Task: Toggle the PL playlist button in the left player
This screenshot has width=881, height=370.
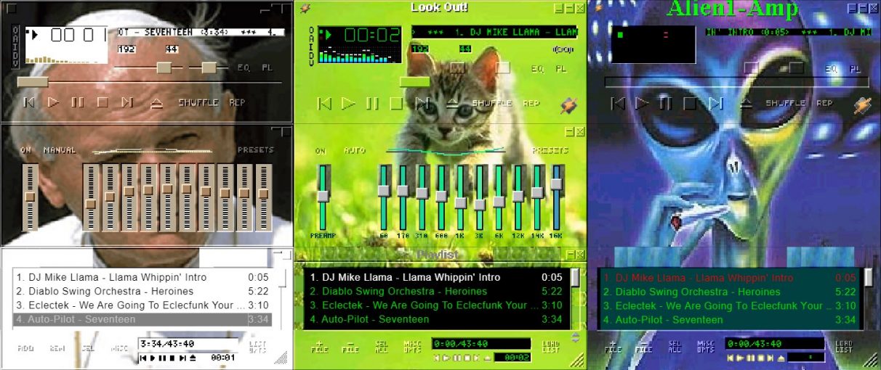Action: 267,67
